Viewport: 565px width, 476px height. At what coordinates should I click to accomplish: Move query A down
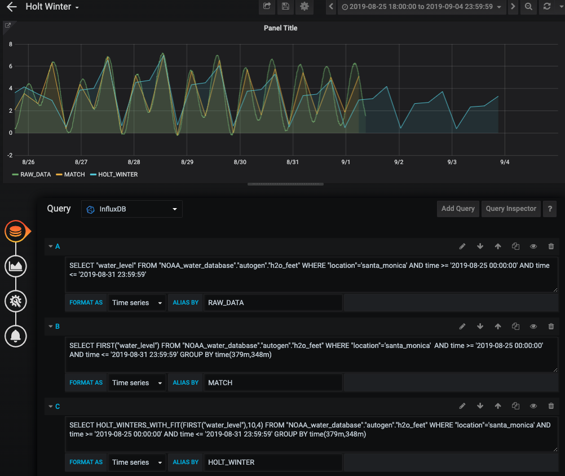480,246
